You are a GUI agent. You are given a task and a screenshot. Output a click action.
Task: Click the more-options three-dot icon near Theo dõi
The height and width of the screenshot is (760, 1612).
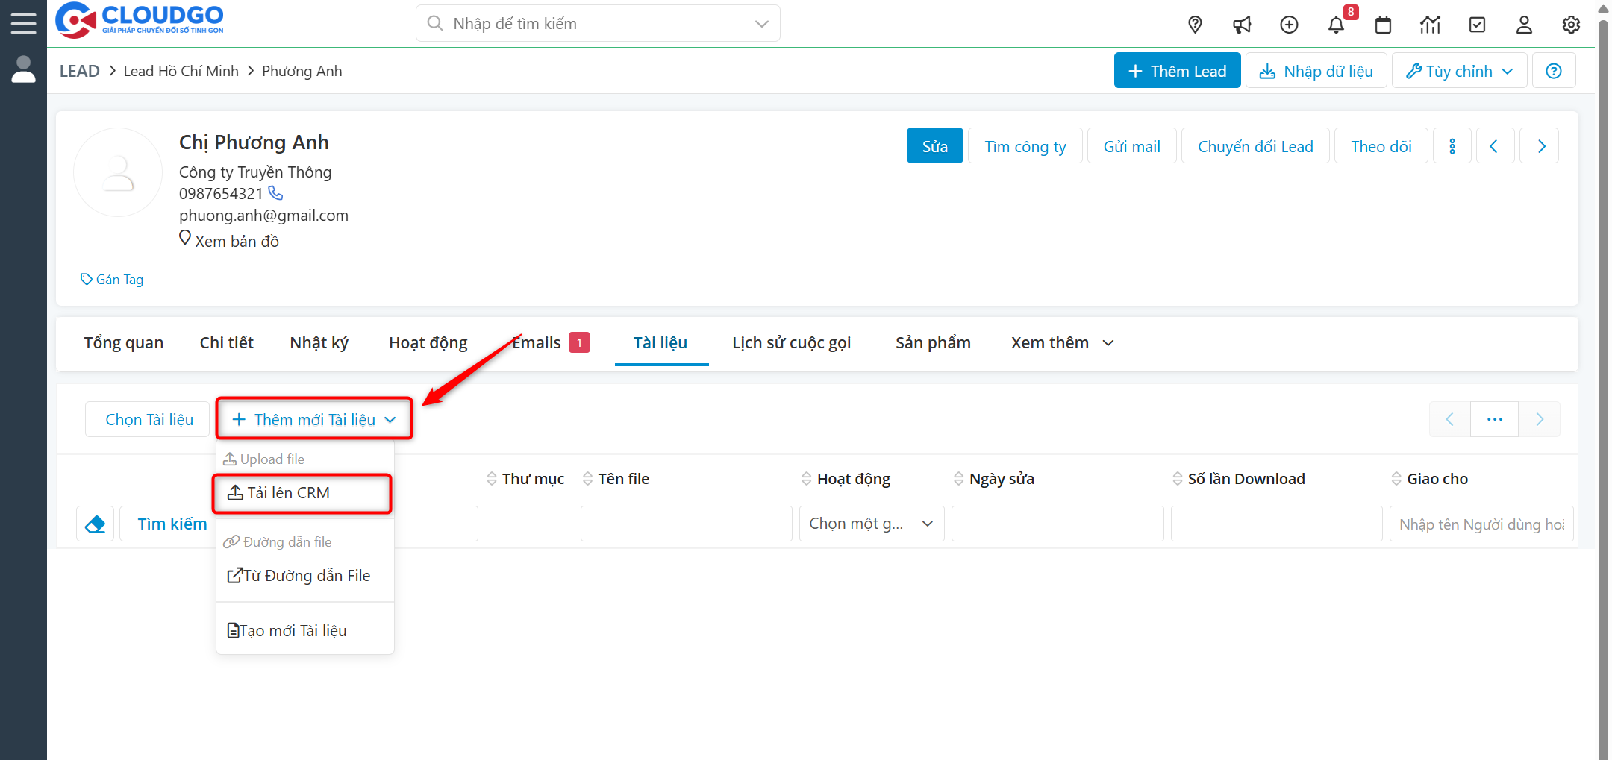1452,145
